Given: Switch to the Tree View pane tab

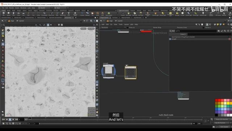Looking at the screenshot, I should [115, 18].
